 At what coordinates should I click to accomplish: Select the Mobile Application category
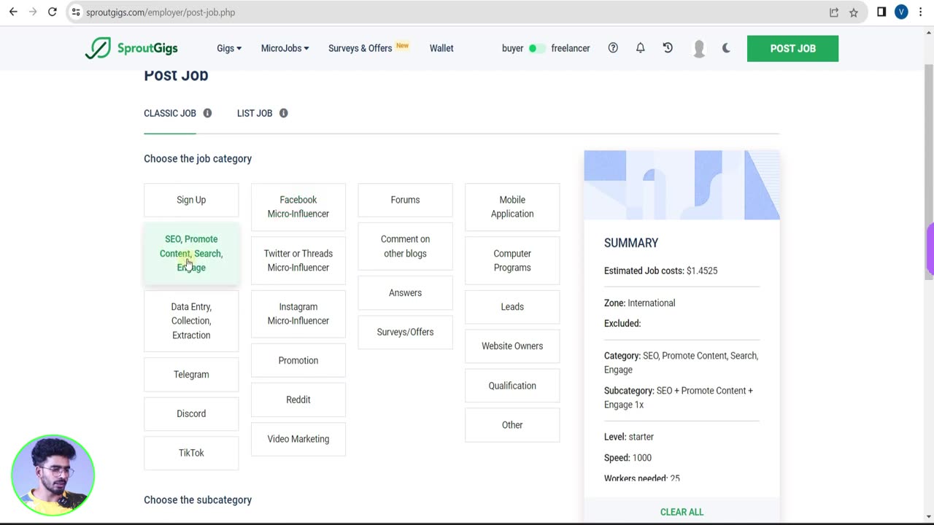coord(512,206)
